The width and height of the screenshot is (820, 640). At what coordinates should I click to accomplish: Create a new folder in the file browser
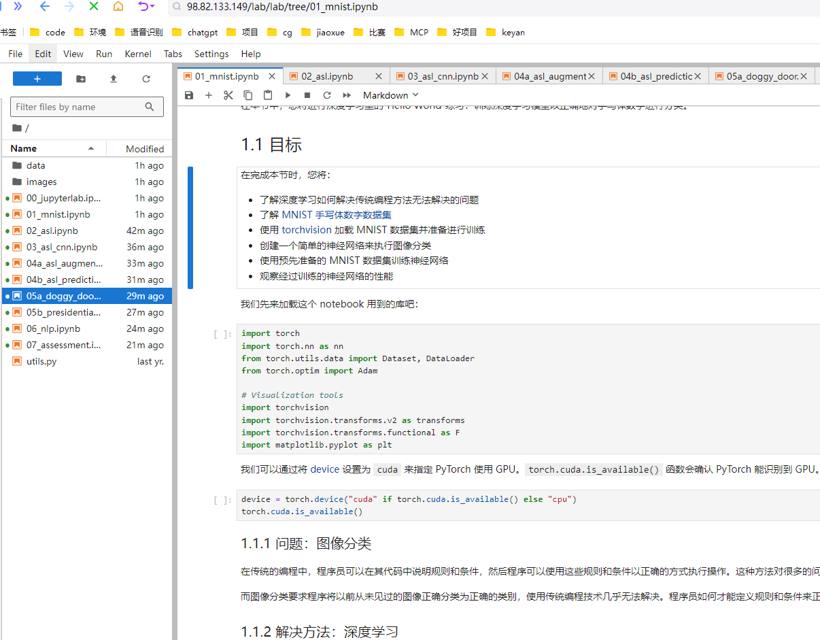point(81,79)
